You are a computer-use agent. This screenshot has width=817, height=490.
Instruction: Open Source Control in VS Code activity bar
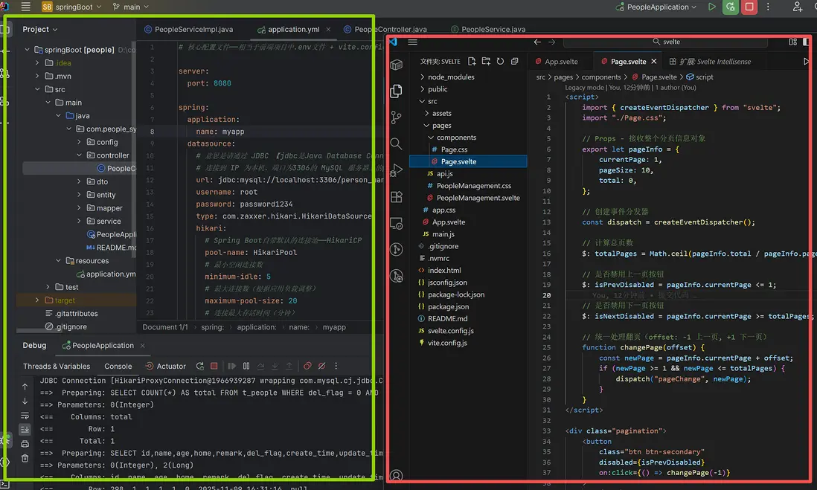(x=397, y=117)
